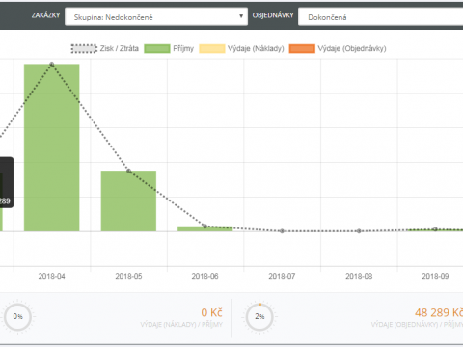Click the orange Výdaje (Objednávky) swatch

coord(302,48)
